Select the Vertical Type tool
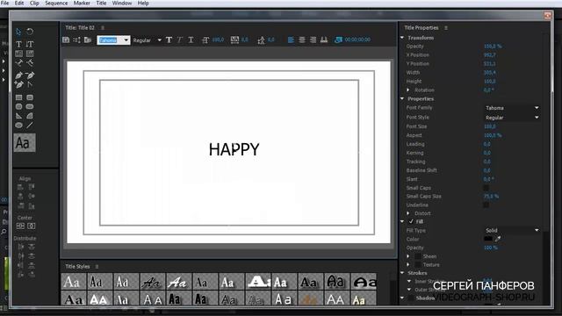This screenshot has height=316, width=562. pos(30,44)
